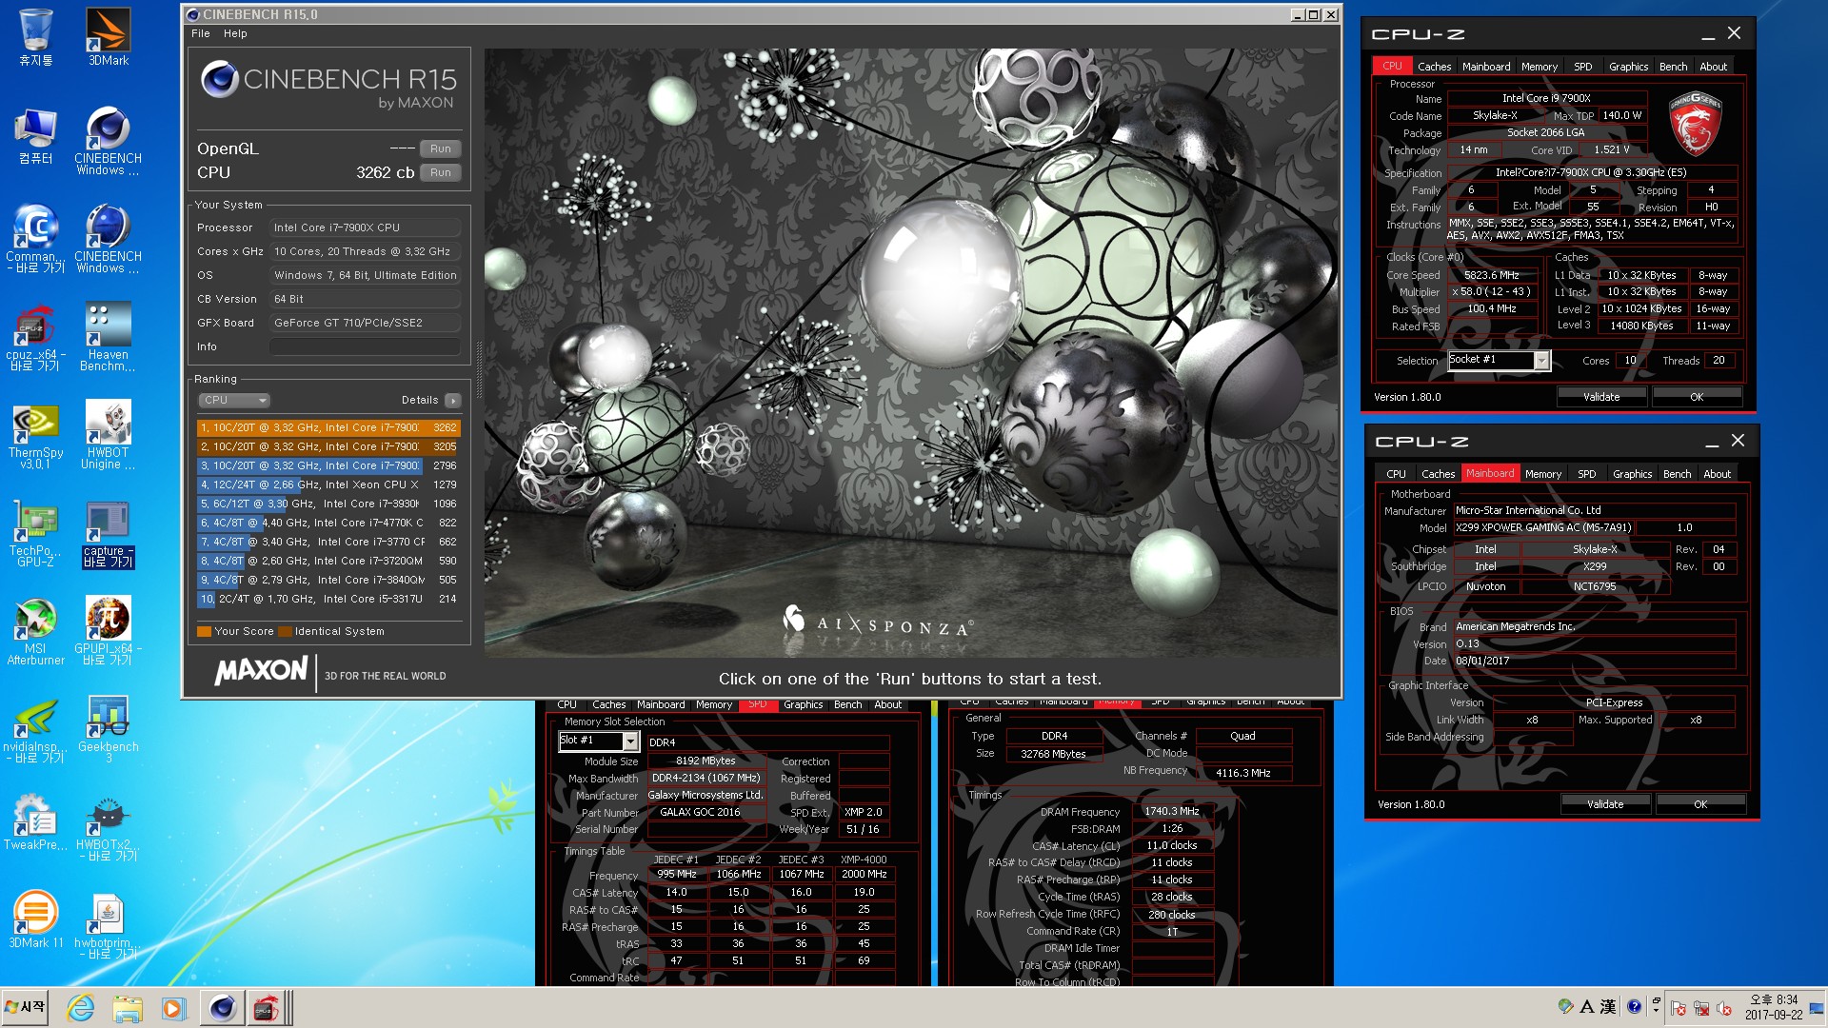
Task: Run the CPU benchmark test
Action: (x=440, y=172)
